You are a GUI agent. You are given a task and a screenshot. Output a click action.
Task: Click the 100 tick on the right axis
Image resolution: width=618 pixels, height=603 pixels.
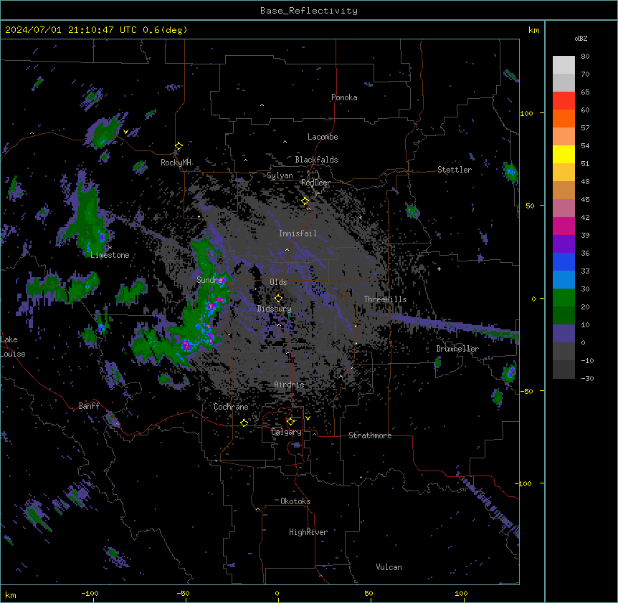pos(526,113)
